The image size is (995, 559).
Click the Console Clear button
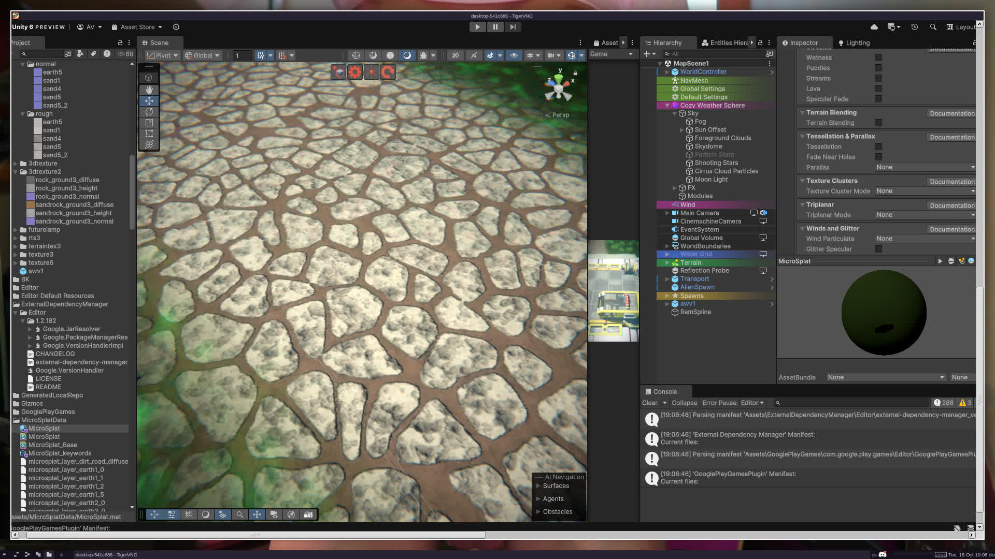(649, 403)
